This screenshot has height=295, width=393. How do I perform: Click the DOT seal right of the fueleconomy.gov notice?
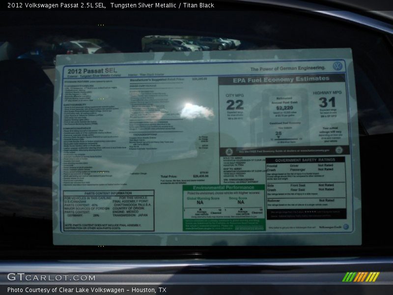[x=339, y=150]
